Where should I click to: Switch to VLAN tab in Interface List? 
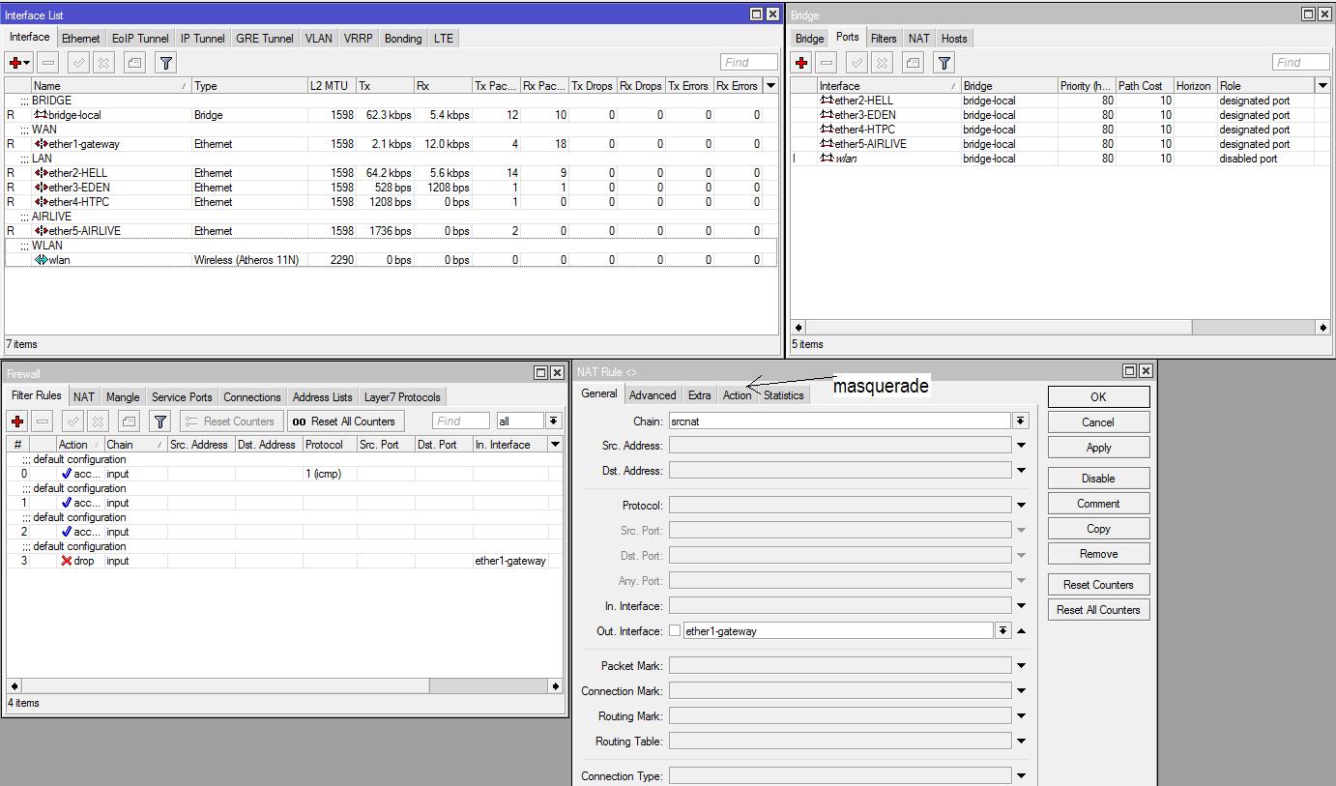pos(318,39)
